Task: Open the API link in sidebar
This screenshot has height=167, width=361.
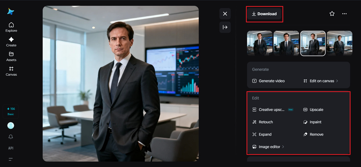Action: tap(11, 148)
